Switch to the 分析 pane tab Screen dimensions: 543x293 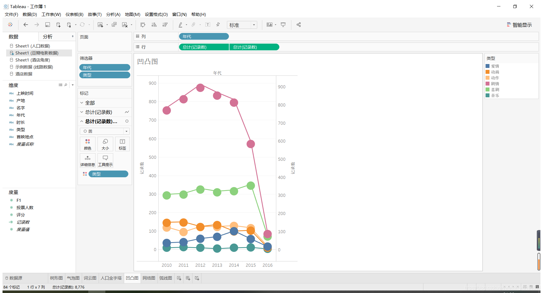click(48, 37)
